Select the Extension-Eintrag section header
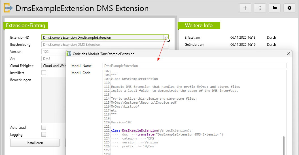The width and height of the screenshot is (299, 155). coord(26,25)
